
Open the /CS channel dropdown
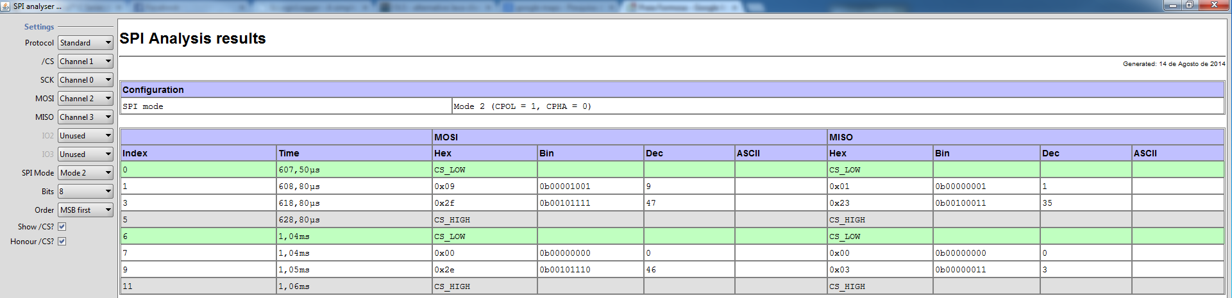tap(85, 62)
